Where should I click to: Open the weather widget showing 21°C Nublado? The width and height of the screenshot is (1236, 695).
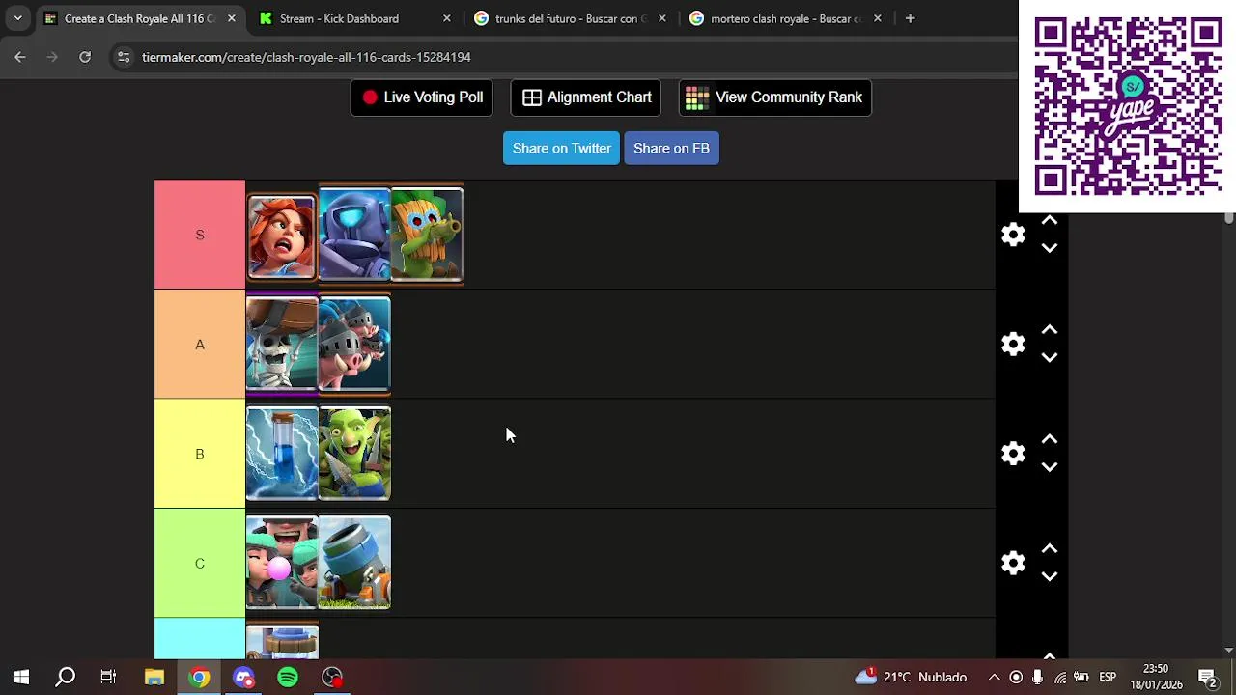coord(911,677)
